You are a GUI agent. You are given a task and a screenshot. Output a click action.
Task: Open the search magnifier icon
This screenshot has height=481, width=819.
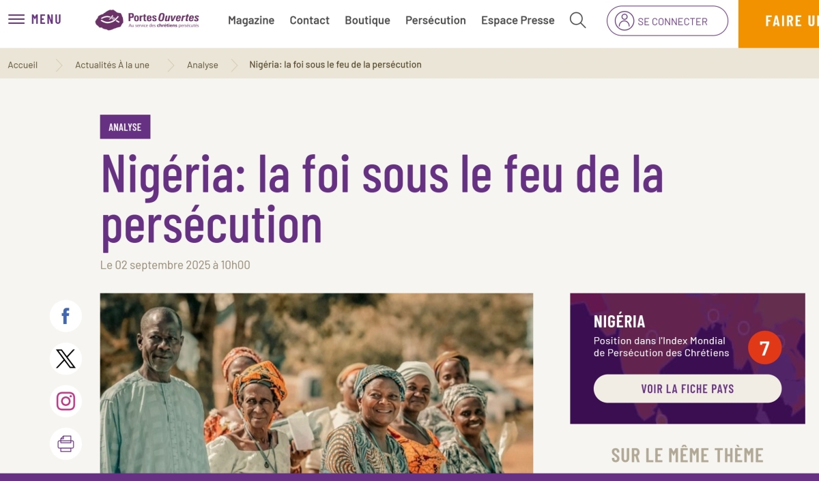click(x=577, y=20)
